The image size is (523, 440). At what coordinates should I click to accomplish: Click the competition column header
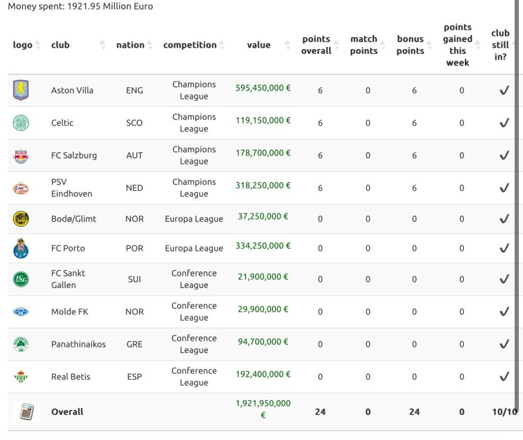[x=190, y=45]
